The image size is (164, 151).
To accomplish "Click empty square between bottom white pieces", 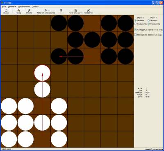I will pyautogui.click(x=42, y=139).
